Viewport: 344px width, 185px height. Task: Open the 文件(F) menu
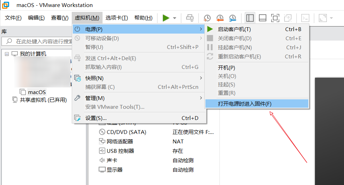13,18
